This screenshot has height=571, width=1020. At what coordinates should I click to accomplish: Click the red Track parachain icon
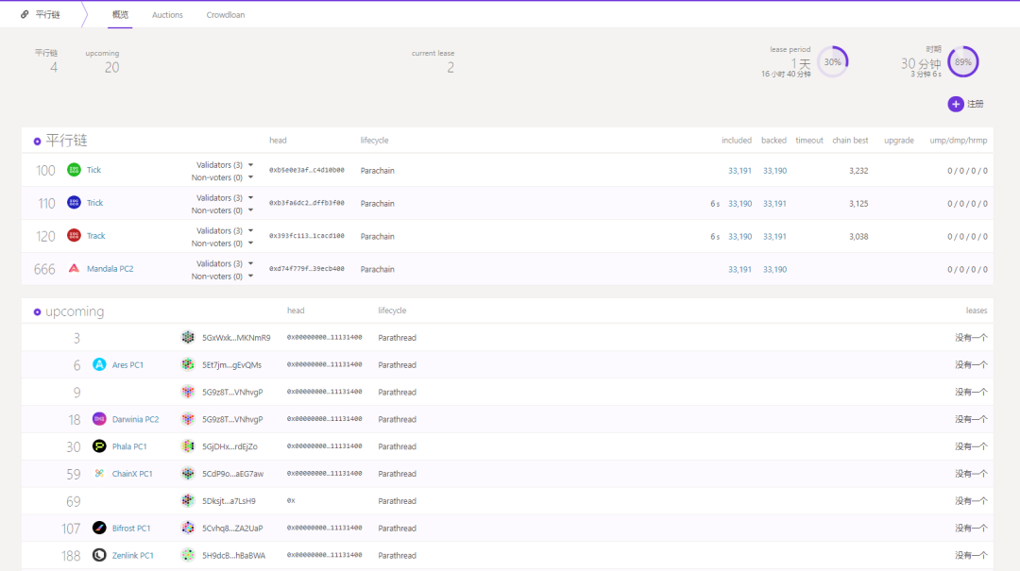[x=75, y=235]
